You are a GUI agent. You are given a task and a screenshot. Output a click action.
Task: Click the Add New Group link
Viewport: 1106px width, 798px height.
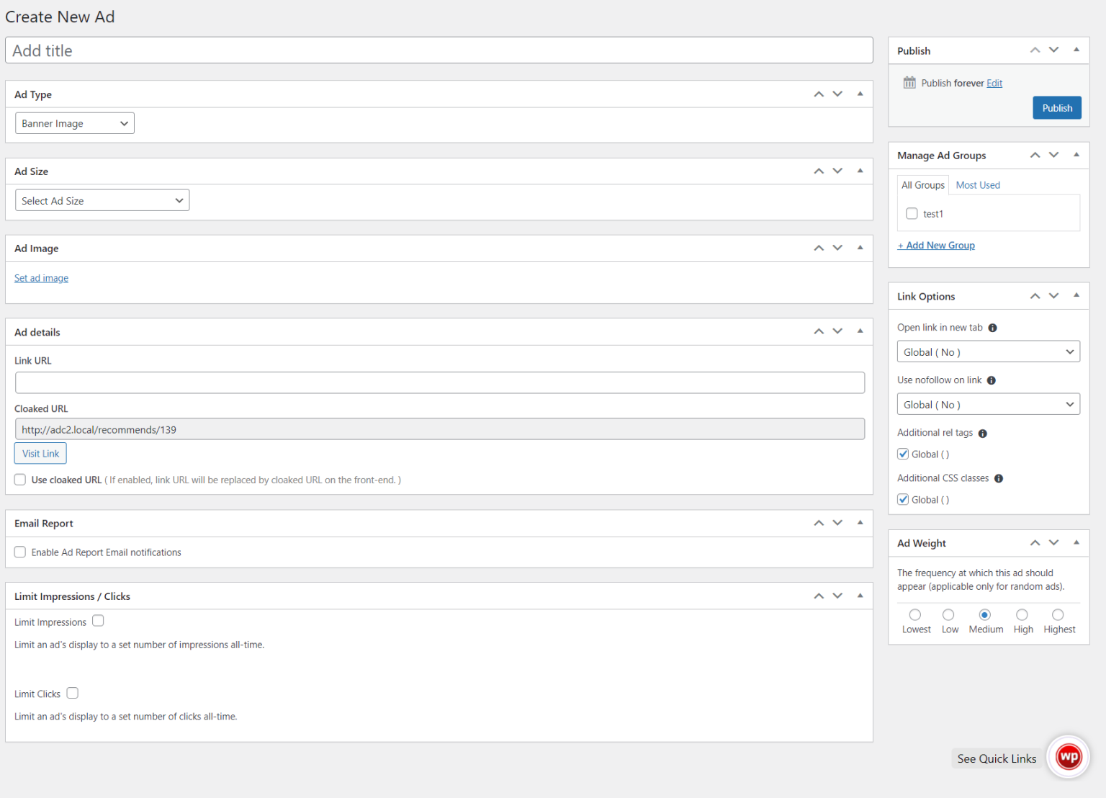936,245
